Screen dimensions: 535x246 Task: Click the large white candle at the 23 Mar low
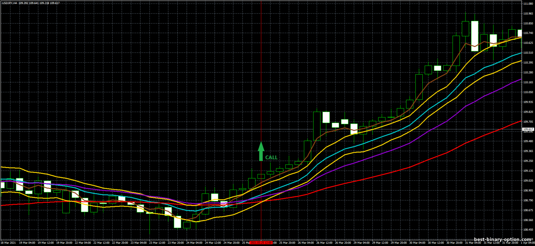coord(177,222)
